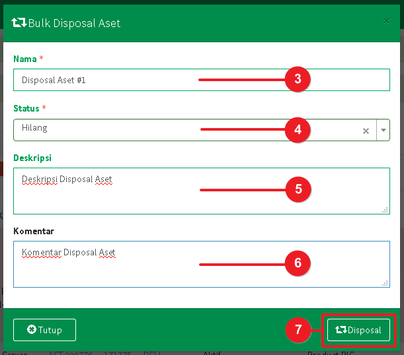
Task: Click the red circle marker number 6
Action: [298, 263]
